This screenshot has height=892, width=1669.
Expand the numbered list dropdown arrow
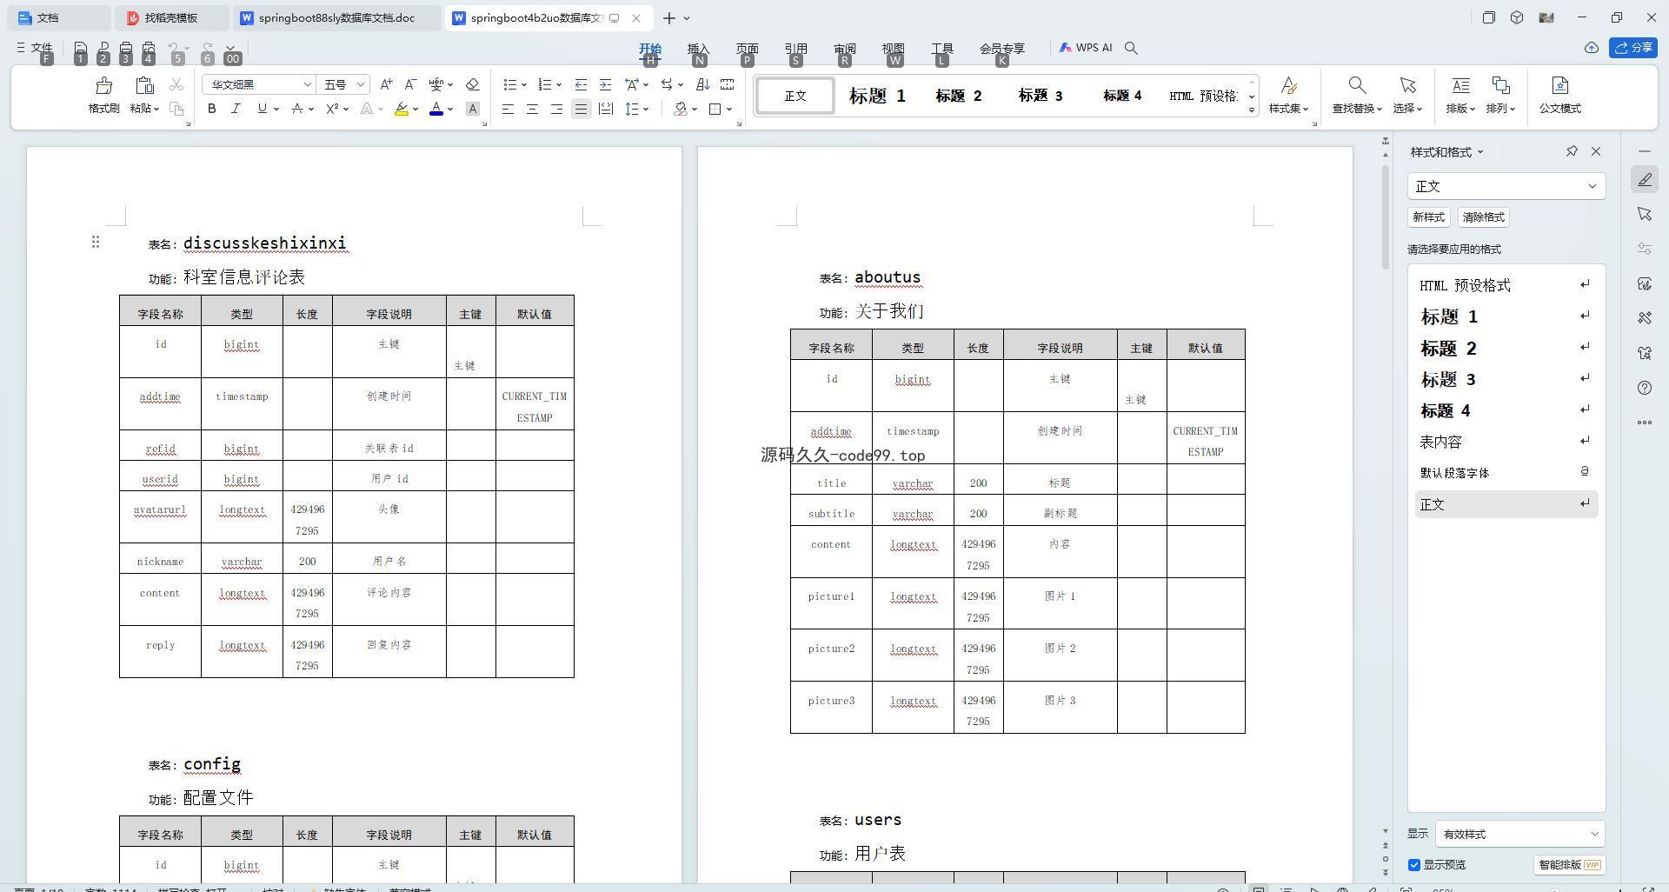[x=558, y=85]
